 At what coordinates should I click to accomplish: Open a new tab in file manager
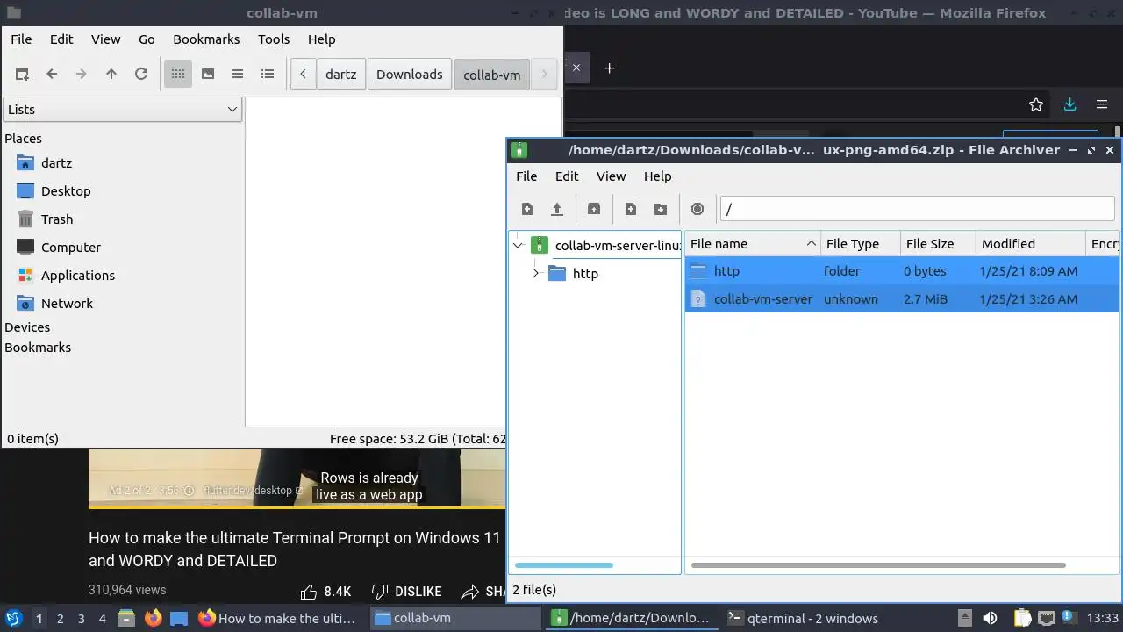point(22,75)
